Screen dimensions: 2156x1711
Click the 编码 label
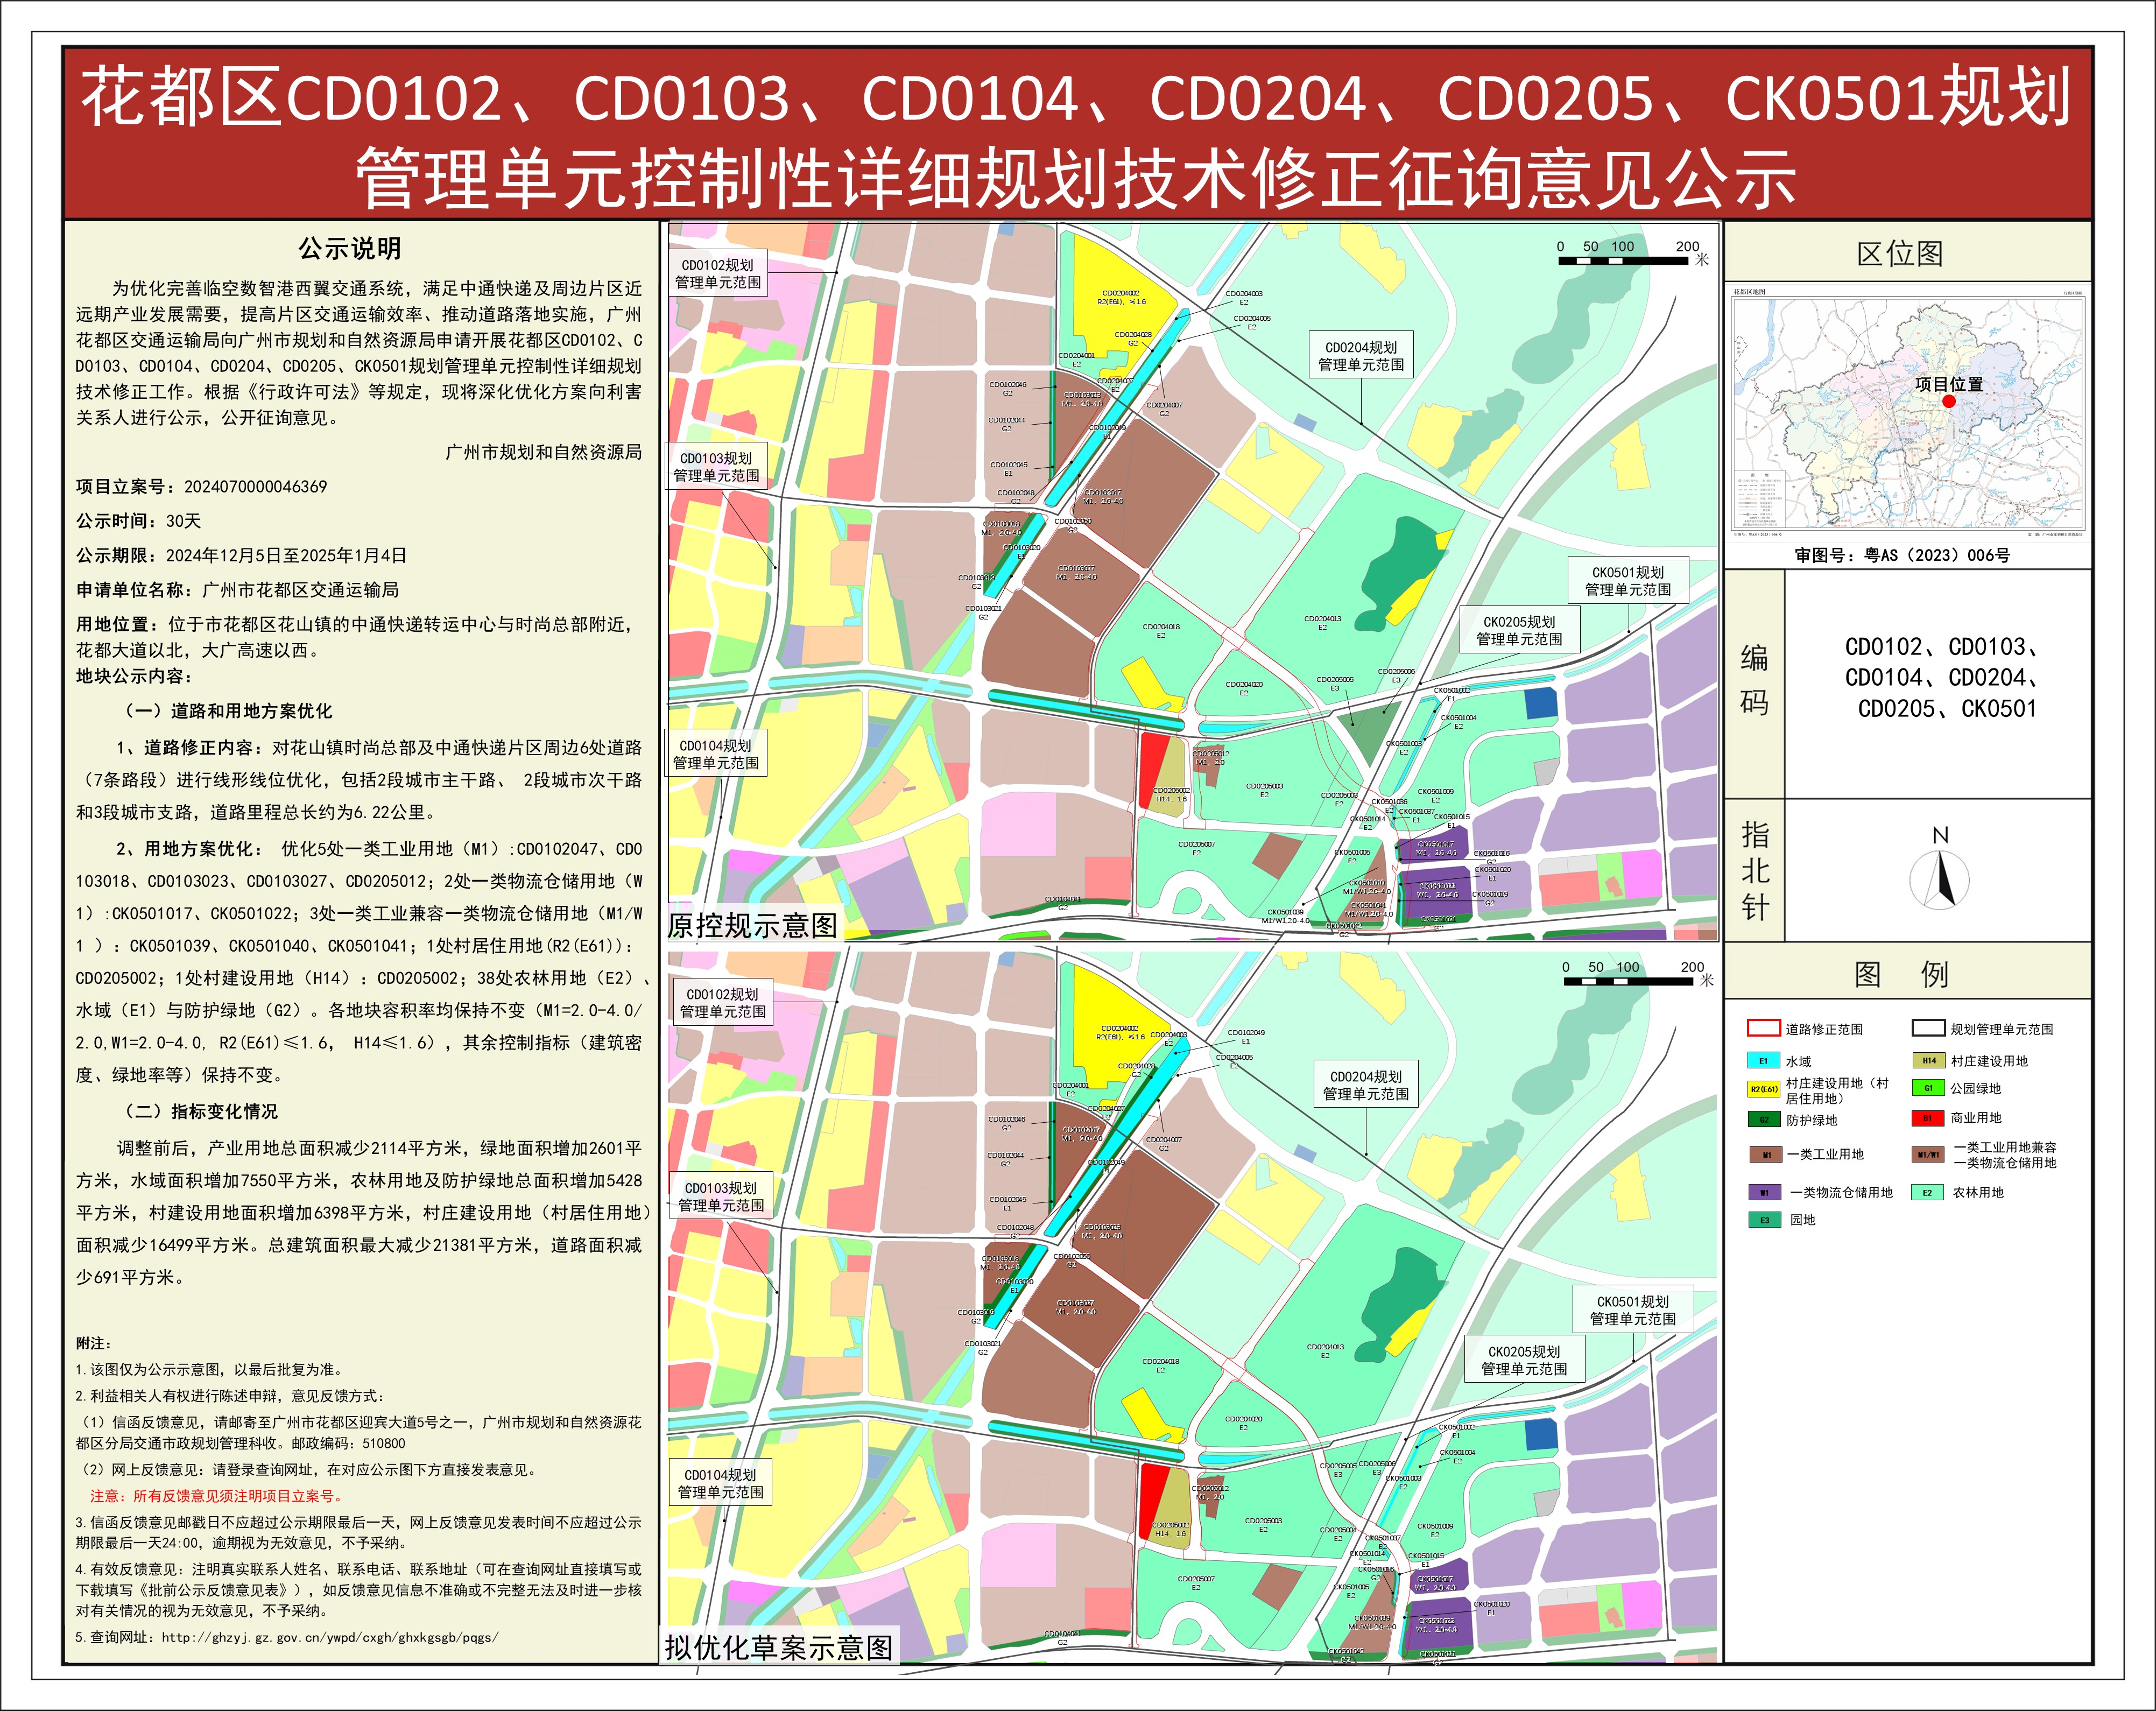coord(1755,680)
